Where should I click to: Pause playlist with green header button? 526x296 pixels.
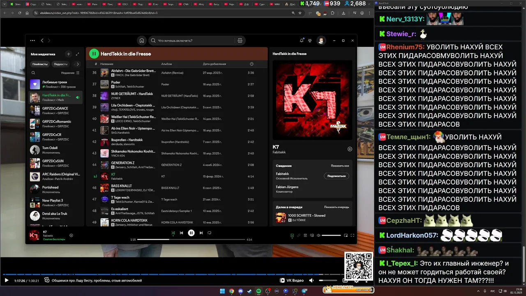point(94,54)
